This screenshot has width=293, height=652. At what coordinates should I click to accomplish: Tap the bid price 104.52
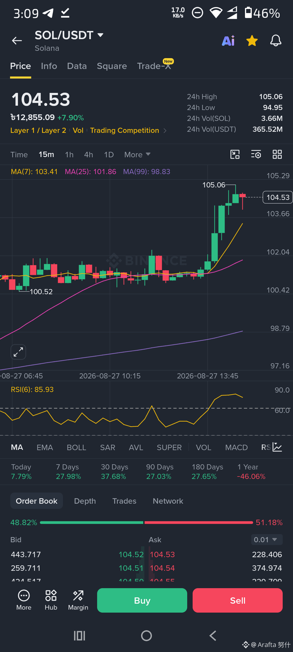[131, 554]
